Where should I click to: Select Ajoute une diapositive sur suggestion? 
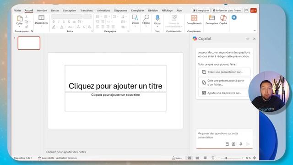pos(224,93)
